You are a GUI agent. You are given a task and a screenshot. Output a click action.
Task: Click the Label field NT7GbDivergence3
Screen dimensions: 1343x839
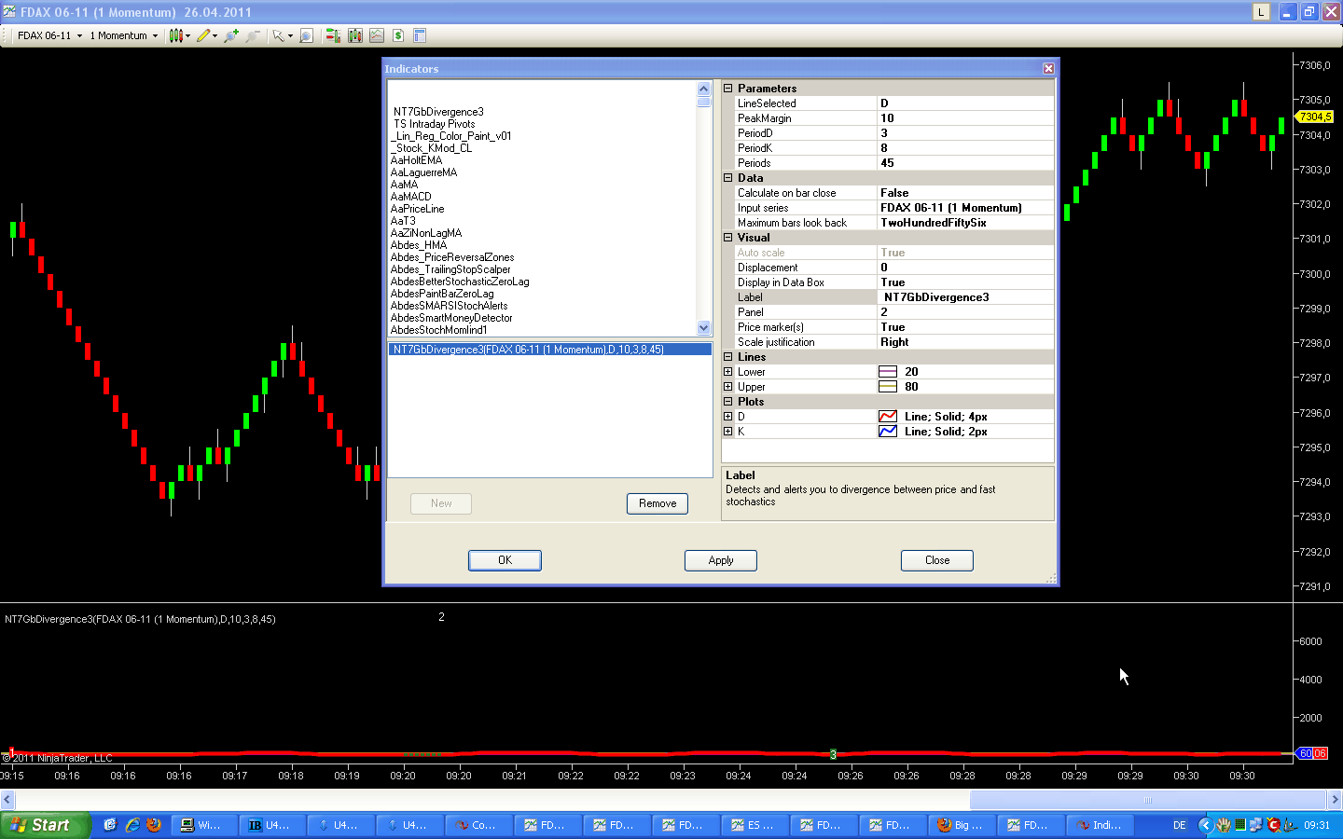(965, 297)
